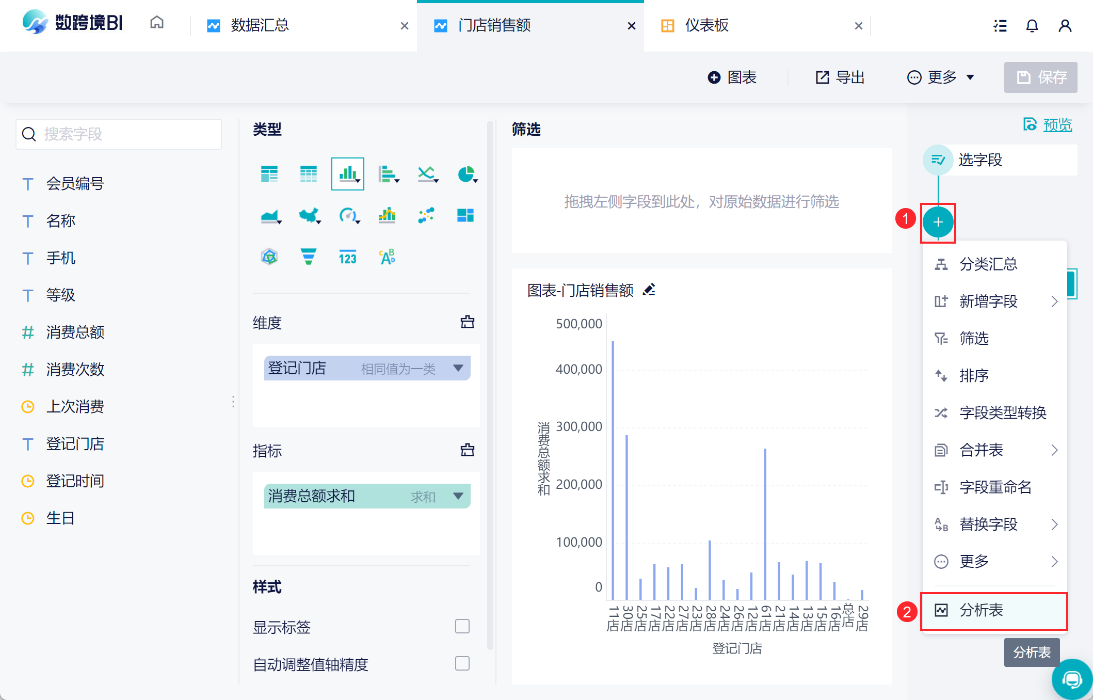Screen dimensions: 1093x700
Task: Choose the map chart type icon
Action: coord(309,215)
